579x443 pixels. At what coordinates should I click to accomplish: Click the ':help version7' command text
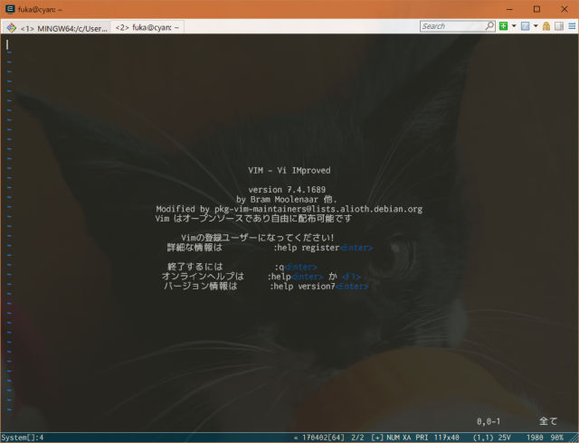302,286
